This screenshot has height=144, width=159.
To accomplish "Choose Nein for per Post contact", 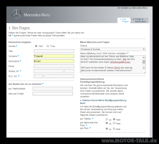I will 114,129.
